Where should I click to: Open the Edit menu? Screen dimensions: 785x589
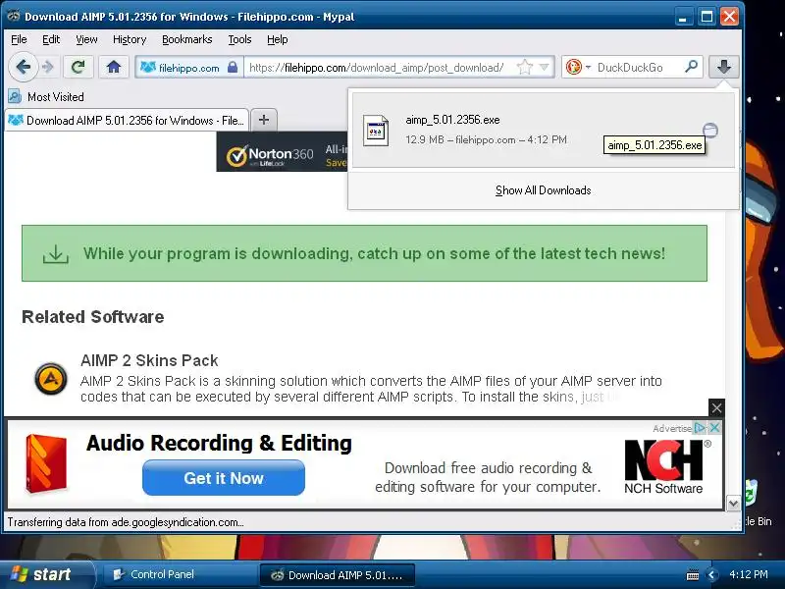point(51,39)
